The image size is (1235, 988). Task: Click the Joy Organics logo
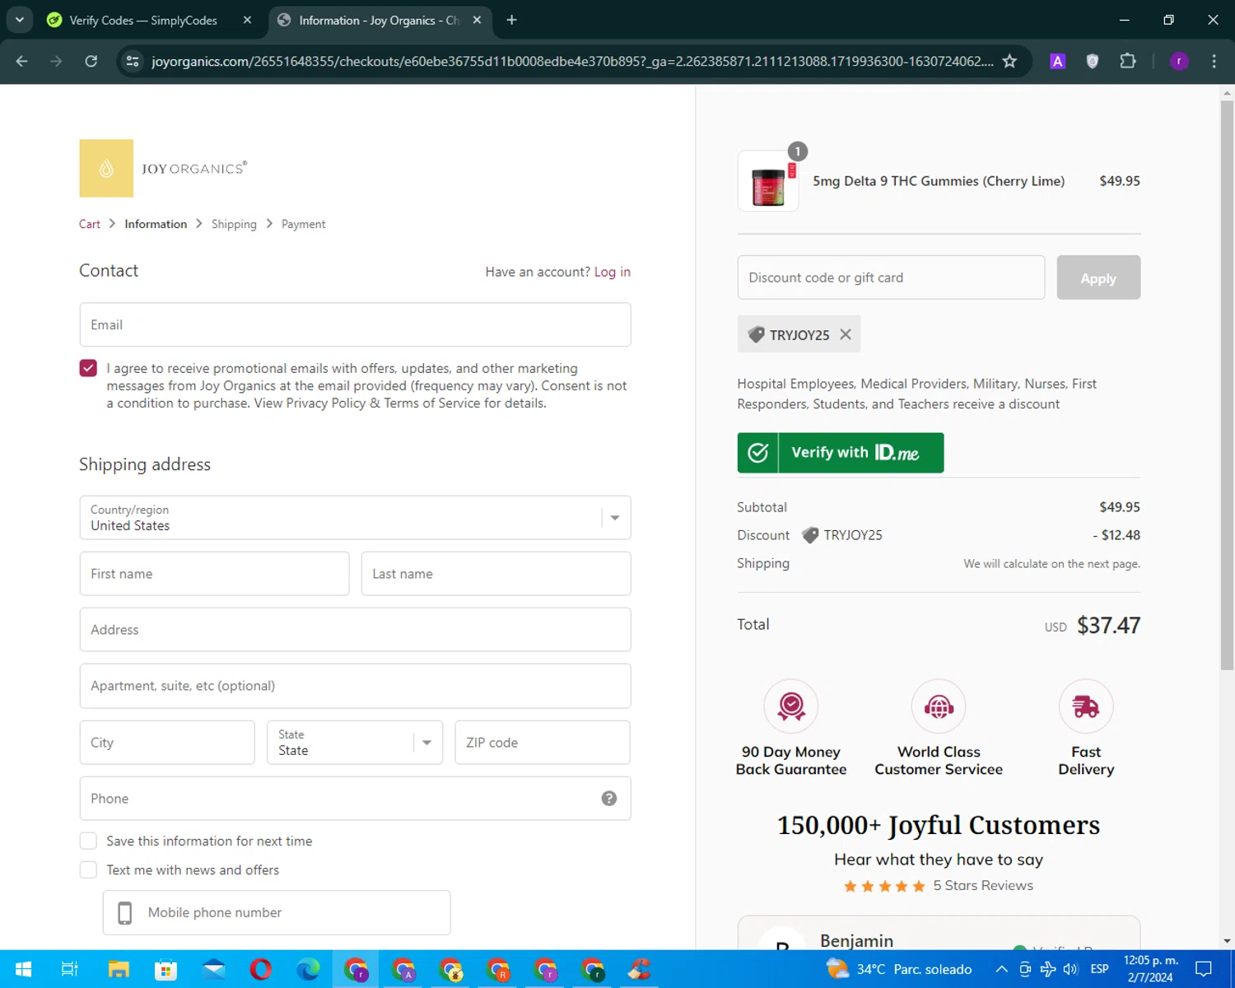[x=163, y=168]
